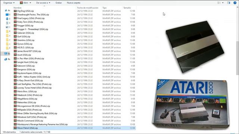This screenshot has height=134, width=239.
Task: Select the This PC icon in sidebar
Action: (6, 54)
